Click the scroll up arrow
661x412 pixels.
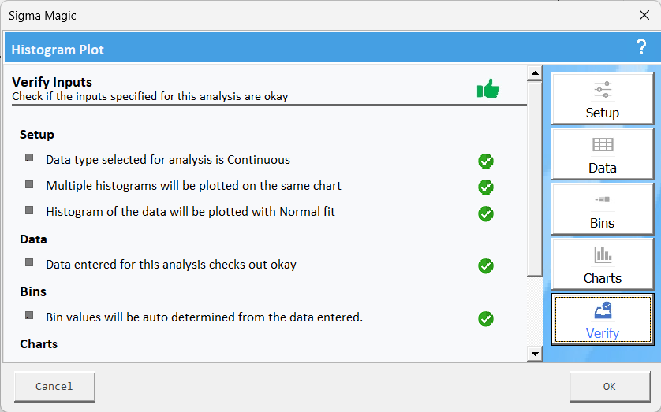535,73
